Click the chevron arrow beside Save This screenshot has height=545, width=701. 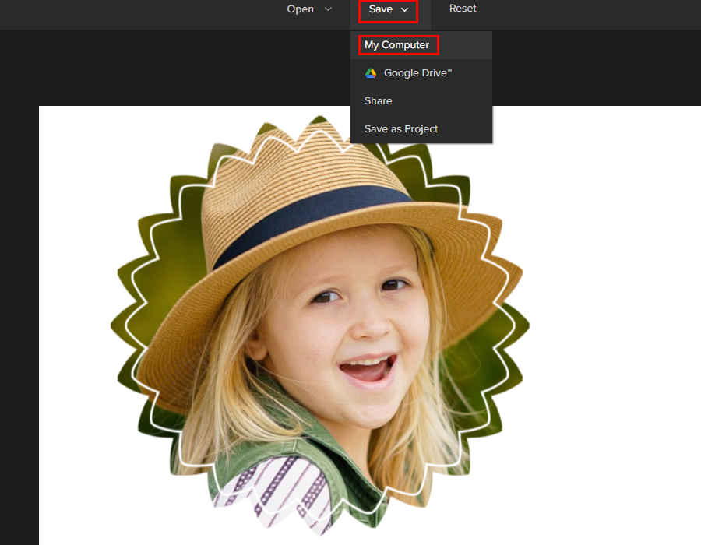coord(404,10)
